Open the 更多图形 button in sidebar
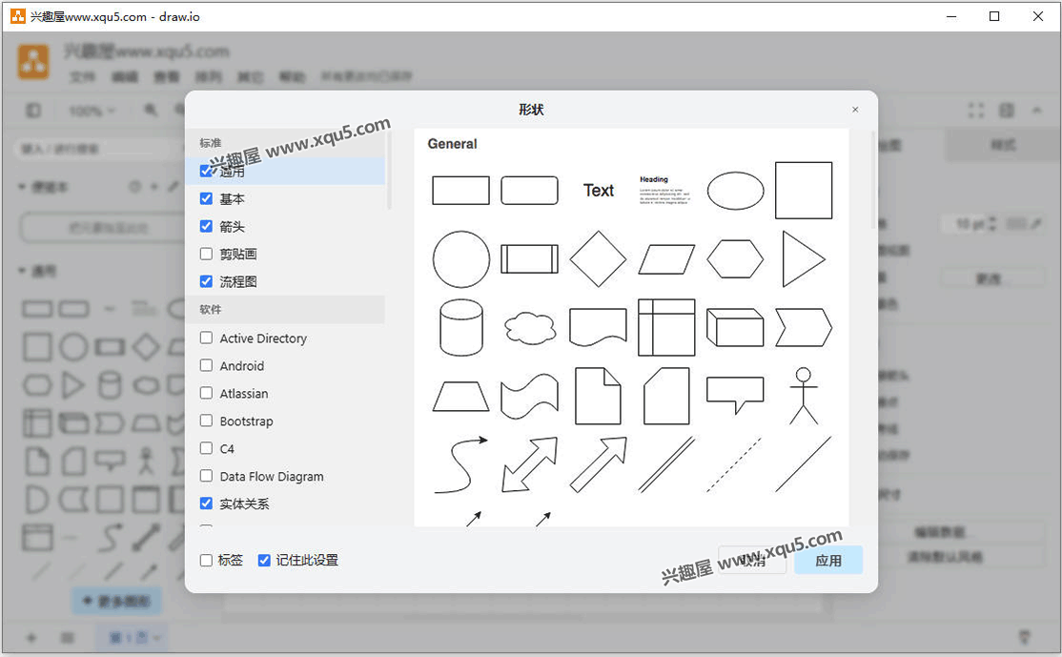Viewport: 1062px width, 657px height. tap(116, 601)
